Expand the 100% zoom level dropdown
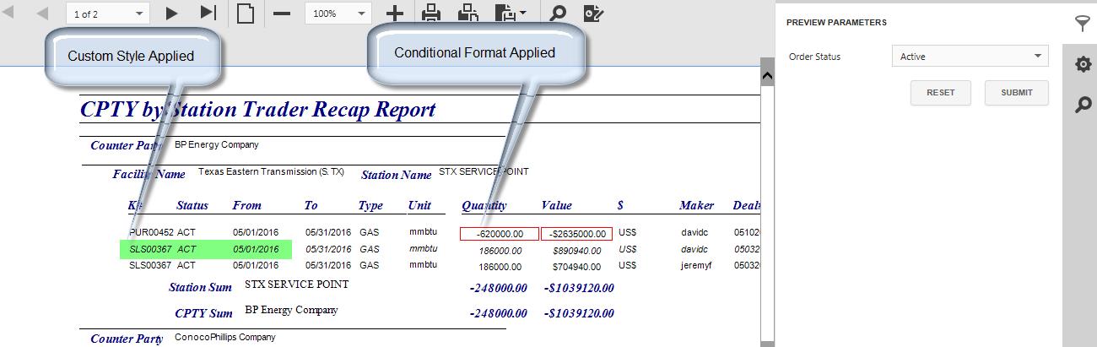 [361, 14]
